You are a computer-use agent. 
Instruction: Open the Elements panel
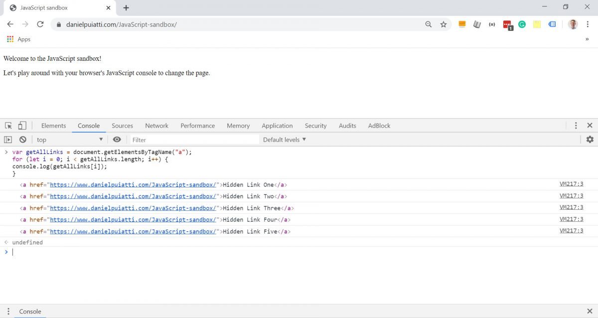(53, 125)
